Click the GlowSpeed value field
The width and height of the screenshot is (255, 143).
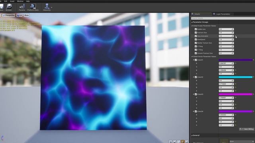click(x=226, y=39)
